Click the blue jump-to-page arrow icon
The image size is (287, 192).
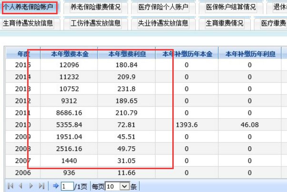[56, 186]
